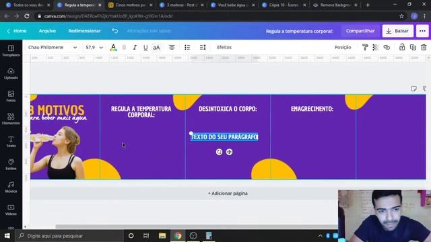Switch to the 3 motivos - Post browser tab
Viewport: 431px width, 242px height.
(x=182, y=5)
